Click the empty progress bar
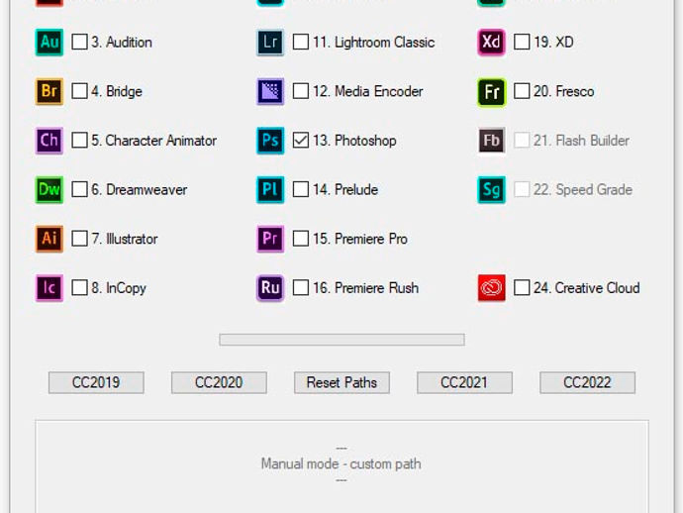This screenshot has width=683, height=513. click(341, 340)
